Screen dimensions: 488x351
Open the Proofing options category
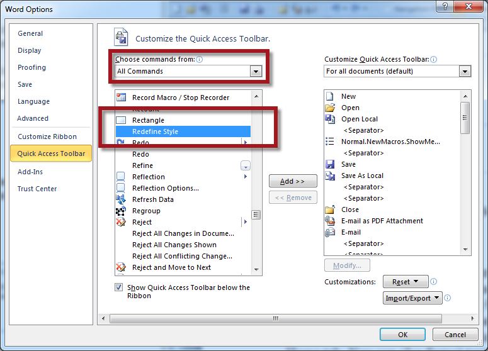click(31, 67)
